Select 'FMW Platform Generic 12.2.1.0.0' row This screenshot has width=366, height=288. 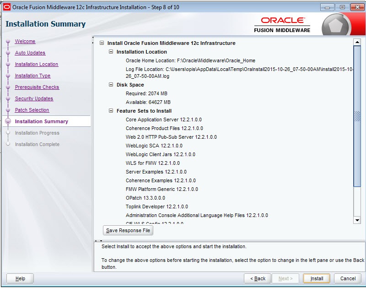pyautogui.click(x=162, y=189)
